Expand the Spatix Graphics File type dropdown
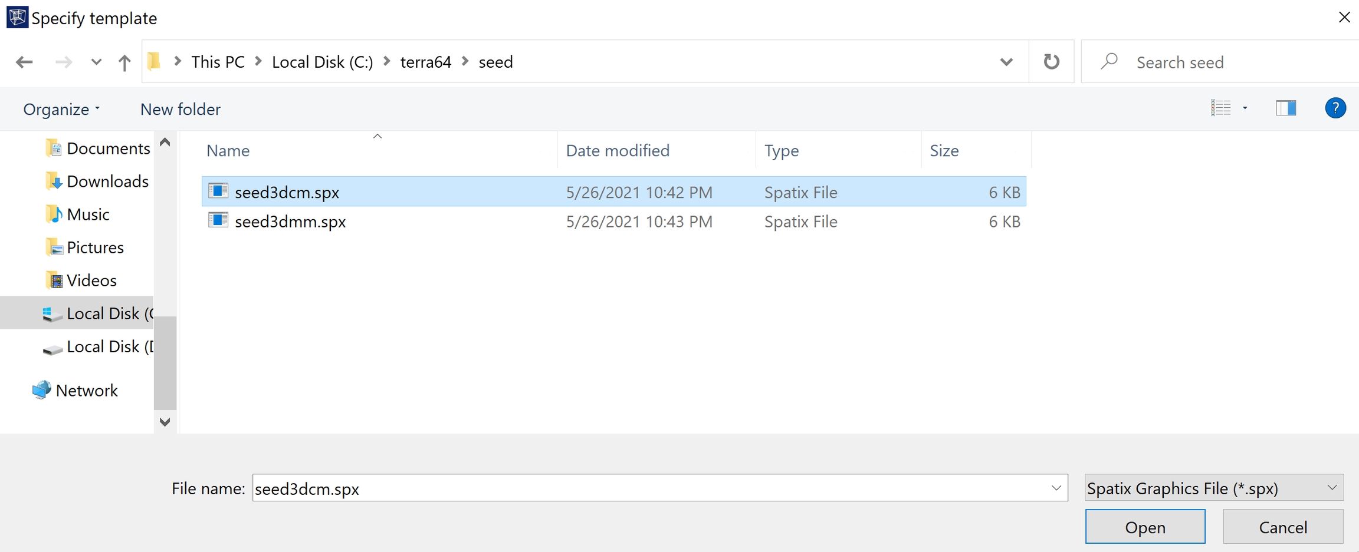Image resolution: width=1359 pixels, height=552 pixels. coord(1331,488)
